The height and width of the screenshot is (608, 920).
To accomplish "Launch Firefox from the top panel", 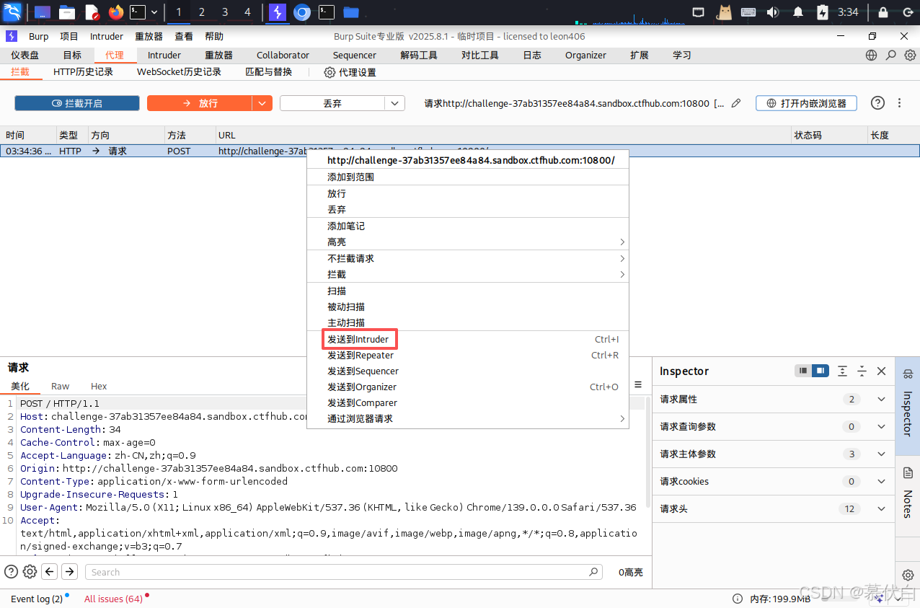I will coord(115,12).
